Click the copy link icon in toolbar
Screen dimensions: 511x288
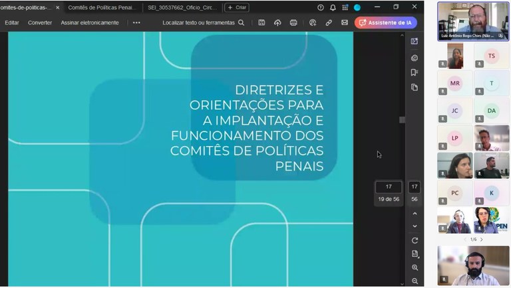(x=329, y=23)
